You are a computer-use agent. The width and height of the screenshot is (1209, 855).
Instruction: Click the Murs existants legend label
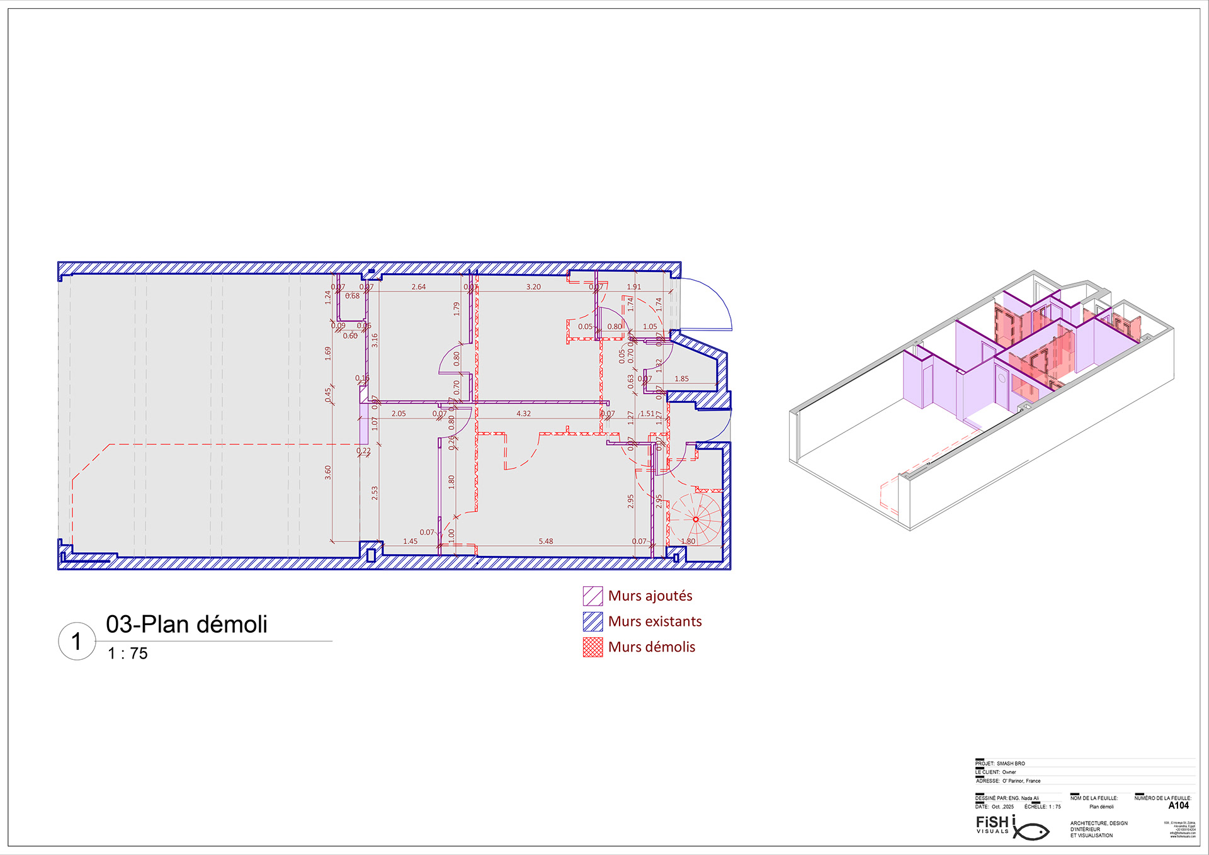coord(654,621)
